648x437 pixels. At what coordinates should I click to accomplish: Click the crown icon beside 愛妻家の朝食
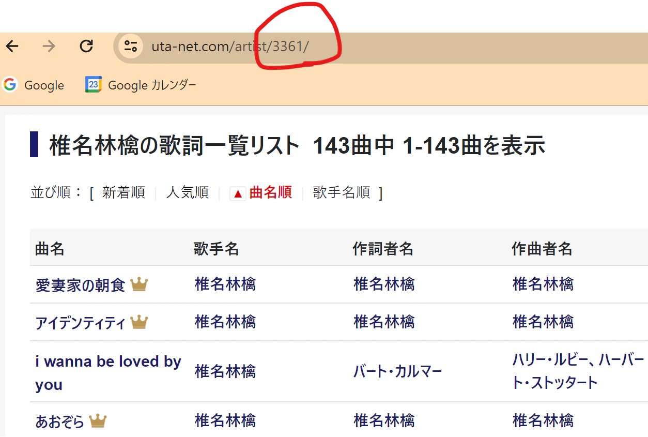(x=139, y=284)
